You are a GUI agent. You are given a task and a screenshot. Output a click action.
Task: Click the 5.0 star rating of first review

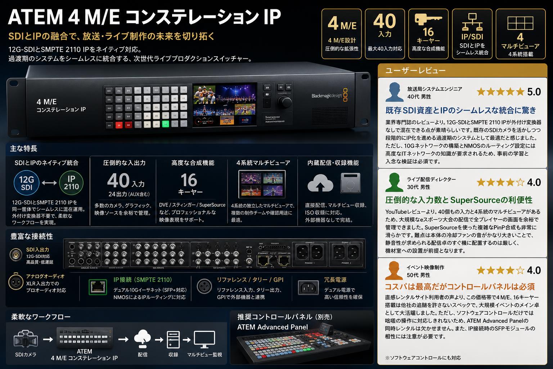coord(508,92)
